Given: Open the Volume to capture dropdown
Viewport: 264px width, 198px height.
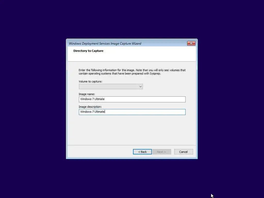Looking at the screenshot, I should 111,87.
